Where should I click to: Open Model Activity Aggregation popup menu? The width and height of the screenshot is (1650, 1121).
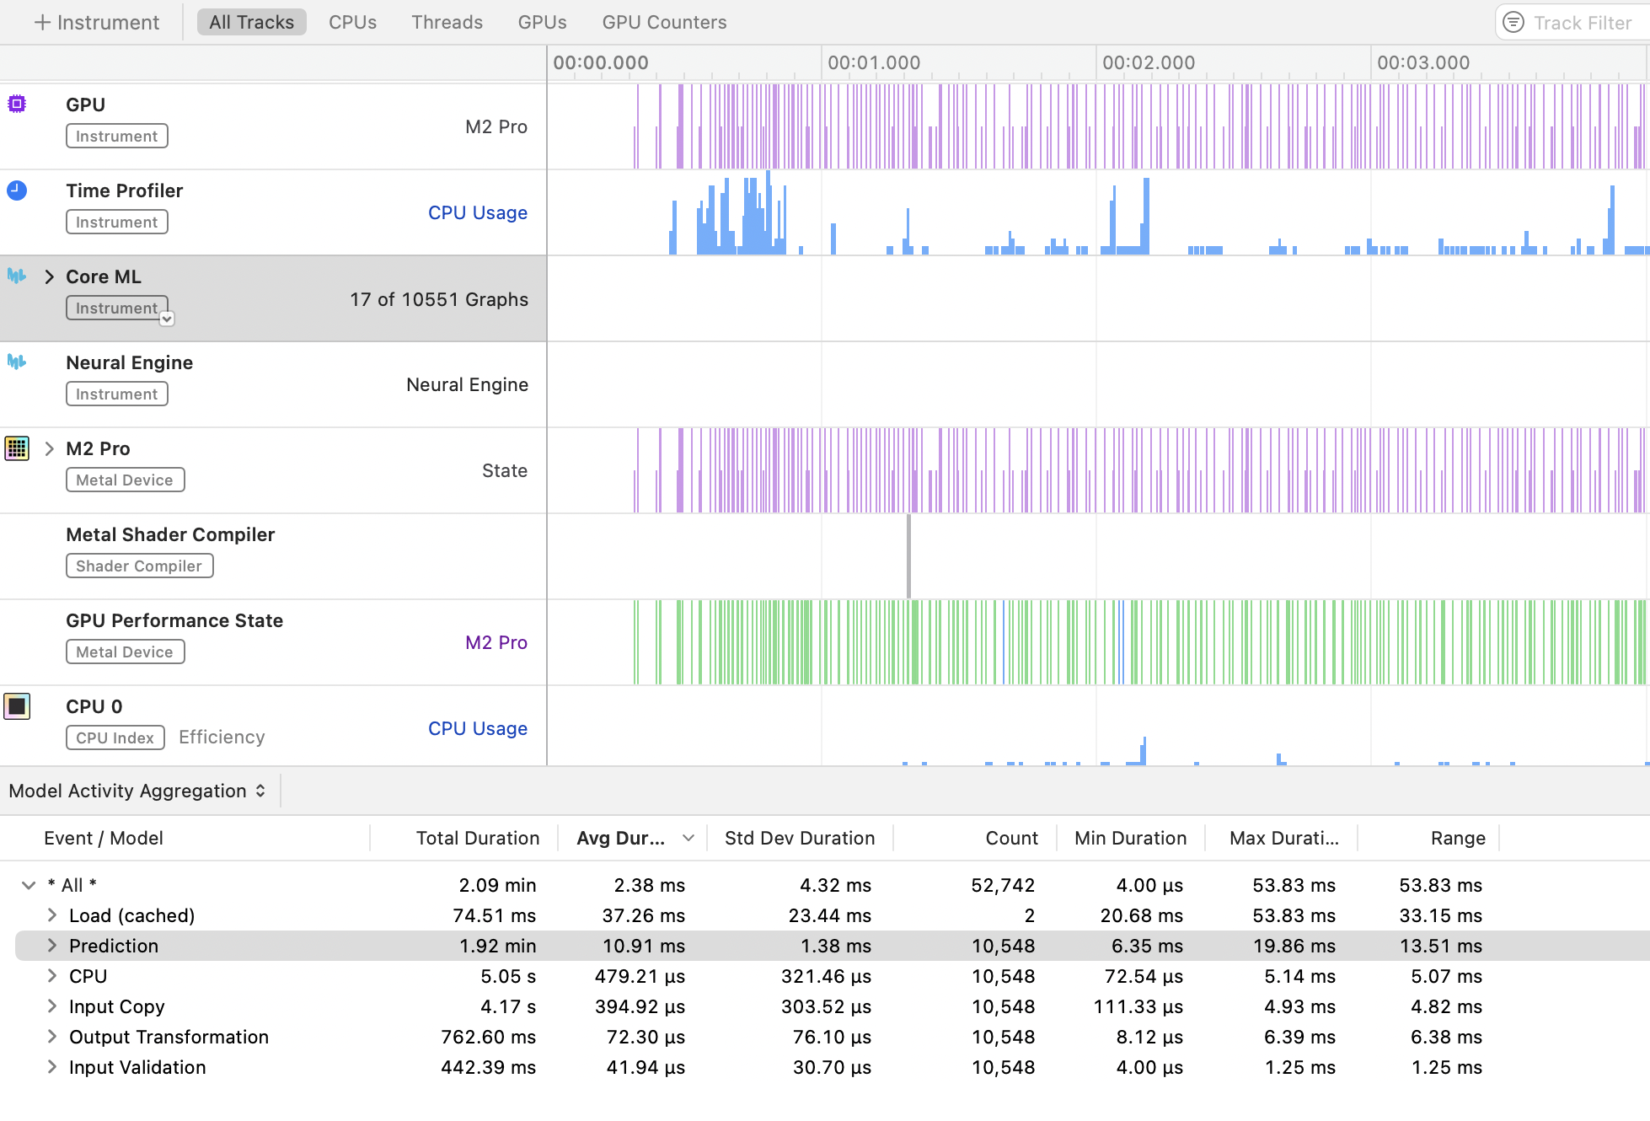[137, 791]
